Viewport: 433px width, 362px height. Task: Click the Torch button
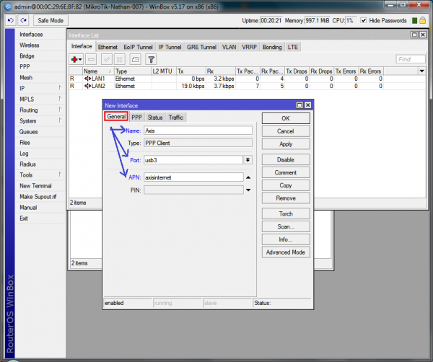(286, 214)
